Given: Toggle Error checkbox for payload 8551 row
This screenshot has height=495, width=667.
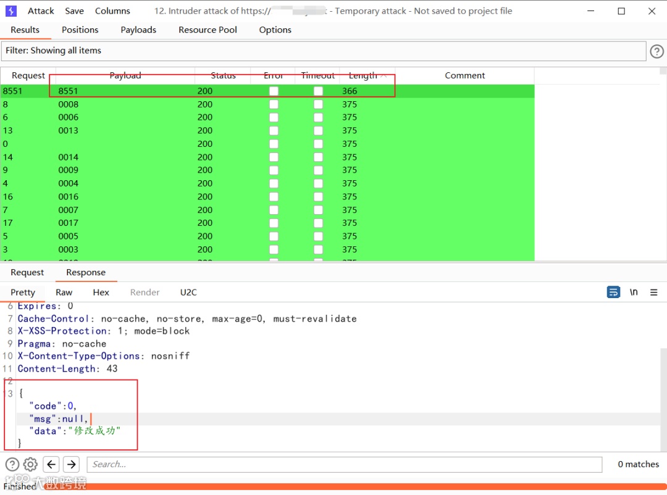Looking at the screenshot, I should [274, 91].
